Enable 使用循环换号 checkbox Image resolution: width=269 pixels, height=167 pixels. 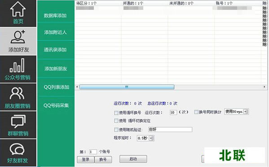coord(116,113)
